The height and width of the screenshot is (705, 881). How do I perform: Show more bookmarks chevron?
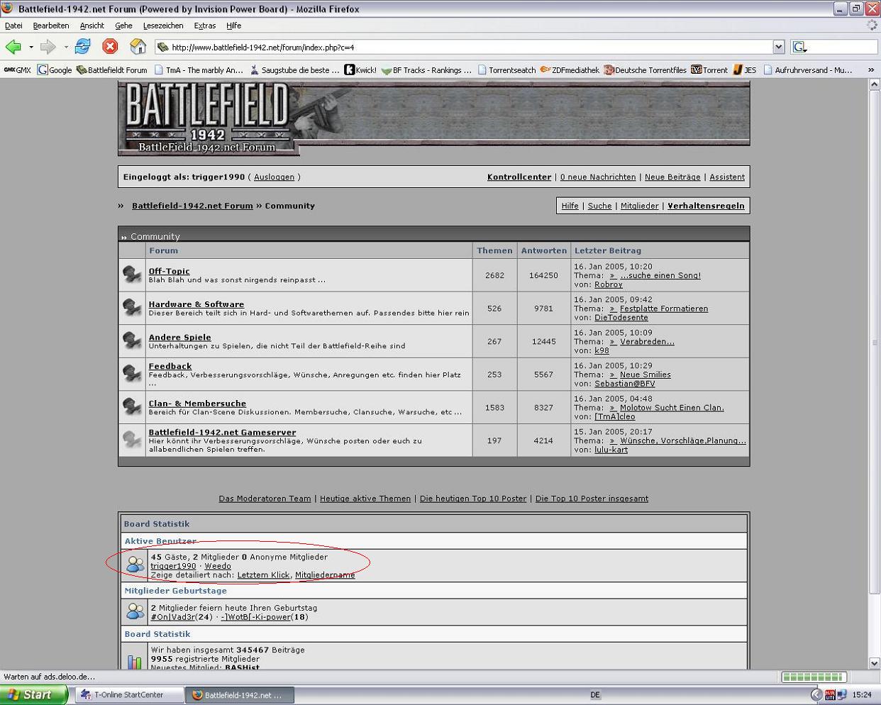coord(870,70)
